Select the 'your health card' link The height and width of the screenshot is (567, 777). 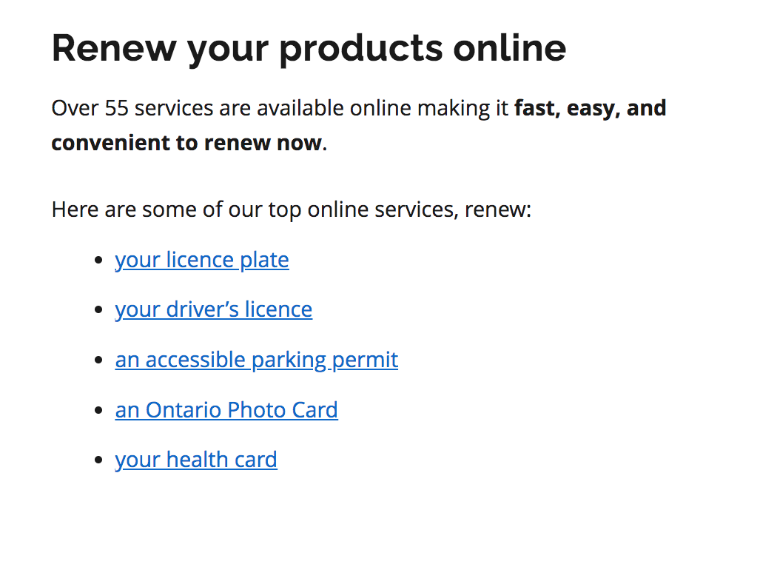(x=196, y=460)
